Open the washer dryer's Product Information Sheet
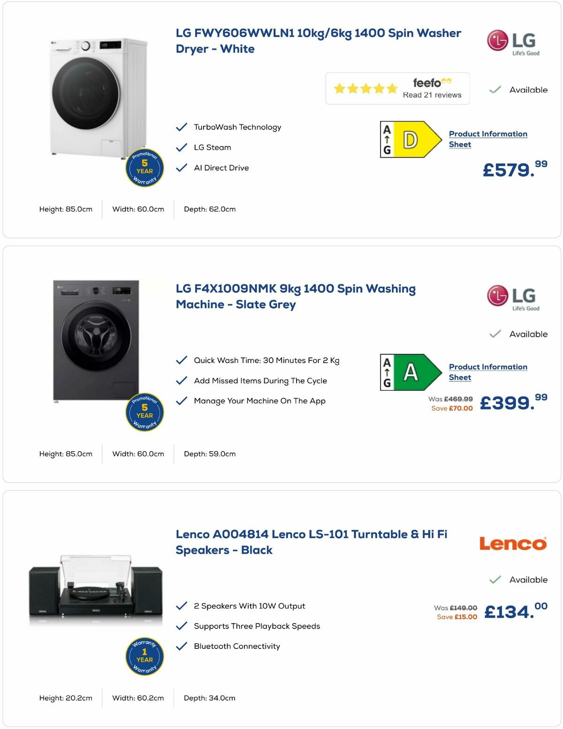Image resolution: width=563 pixels, height=729 pixels. [x=487, y=139]
